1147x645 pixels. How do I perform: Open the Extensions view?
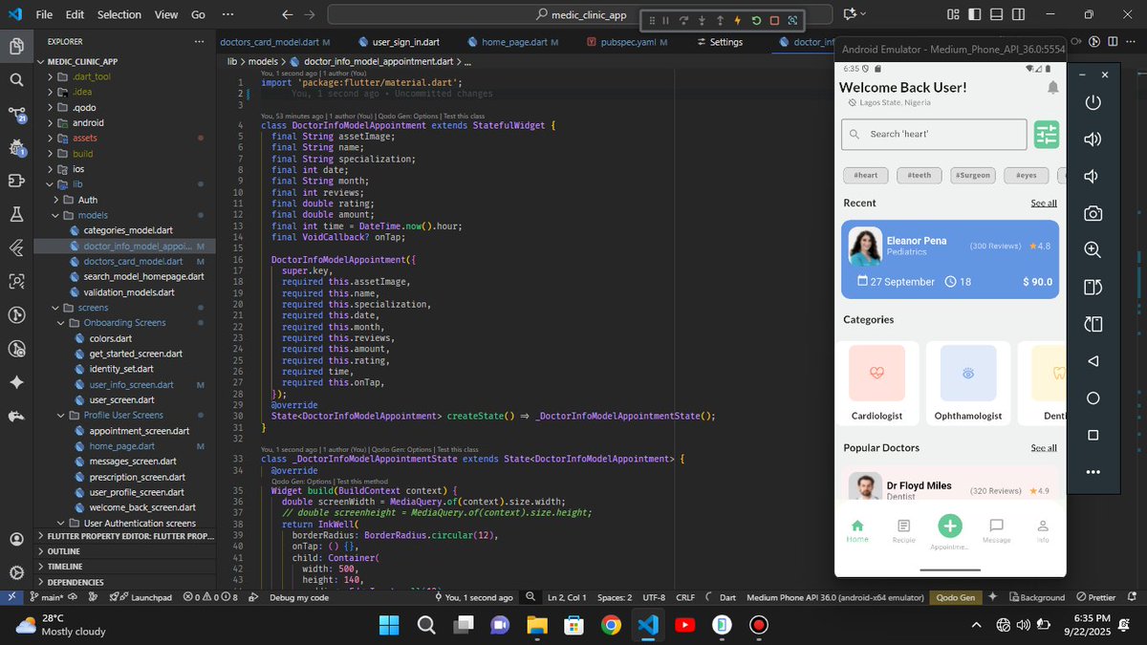[x=16, y=181]
